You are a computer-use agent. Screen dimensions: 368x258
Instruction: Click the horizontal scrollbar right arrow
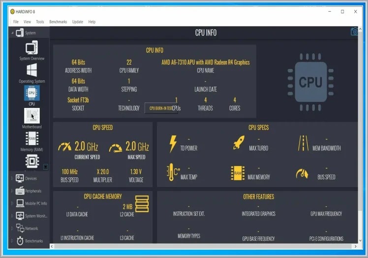point(355,246)
